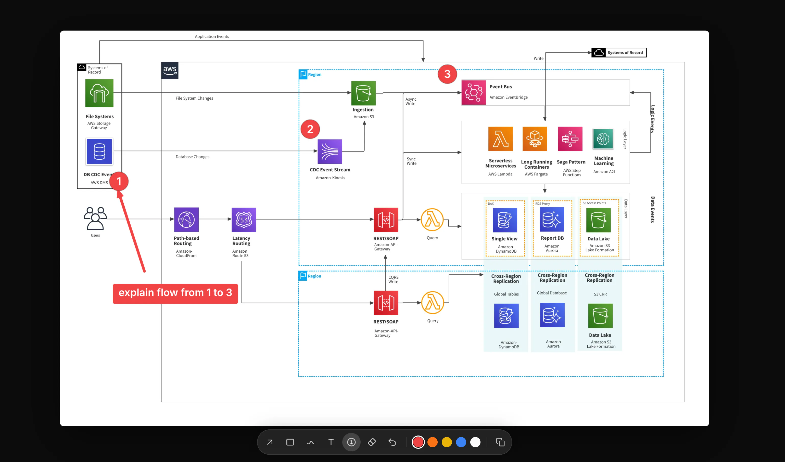The width and height of the screenshot is (785, 462).
Task: Click the "Saga Pattern" heading
Action: [x=571, y=162]
